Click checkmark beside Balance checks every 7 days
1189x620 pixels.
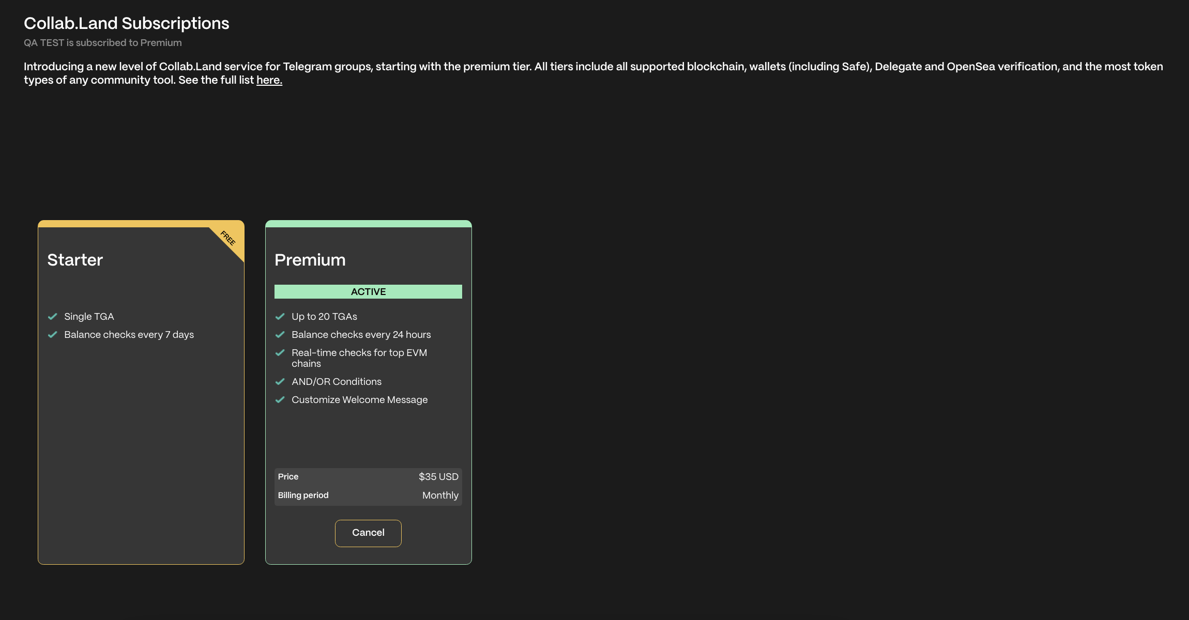pos(52,334)
